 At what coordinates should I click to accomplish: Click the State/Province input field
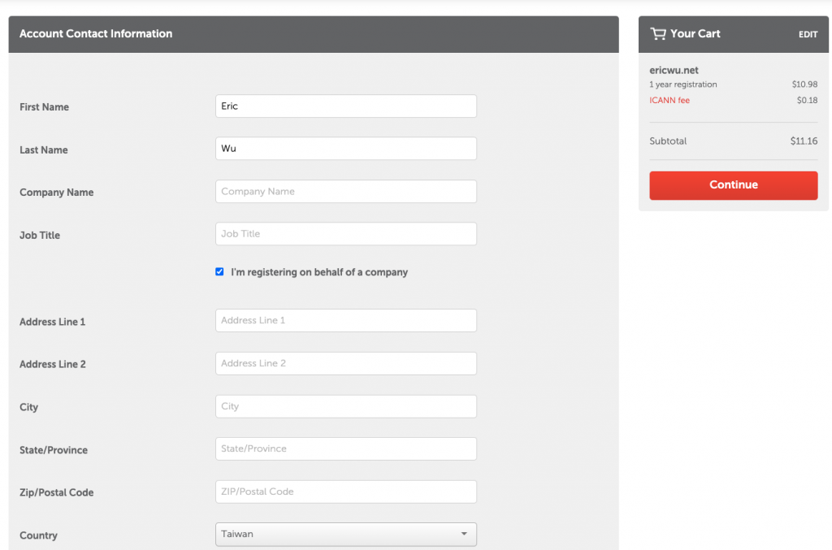point(346,448)
